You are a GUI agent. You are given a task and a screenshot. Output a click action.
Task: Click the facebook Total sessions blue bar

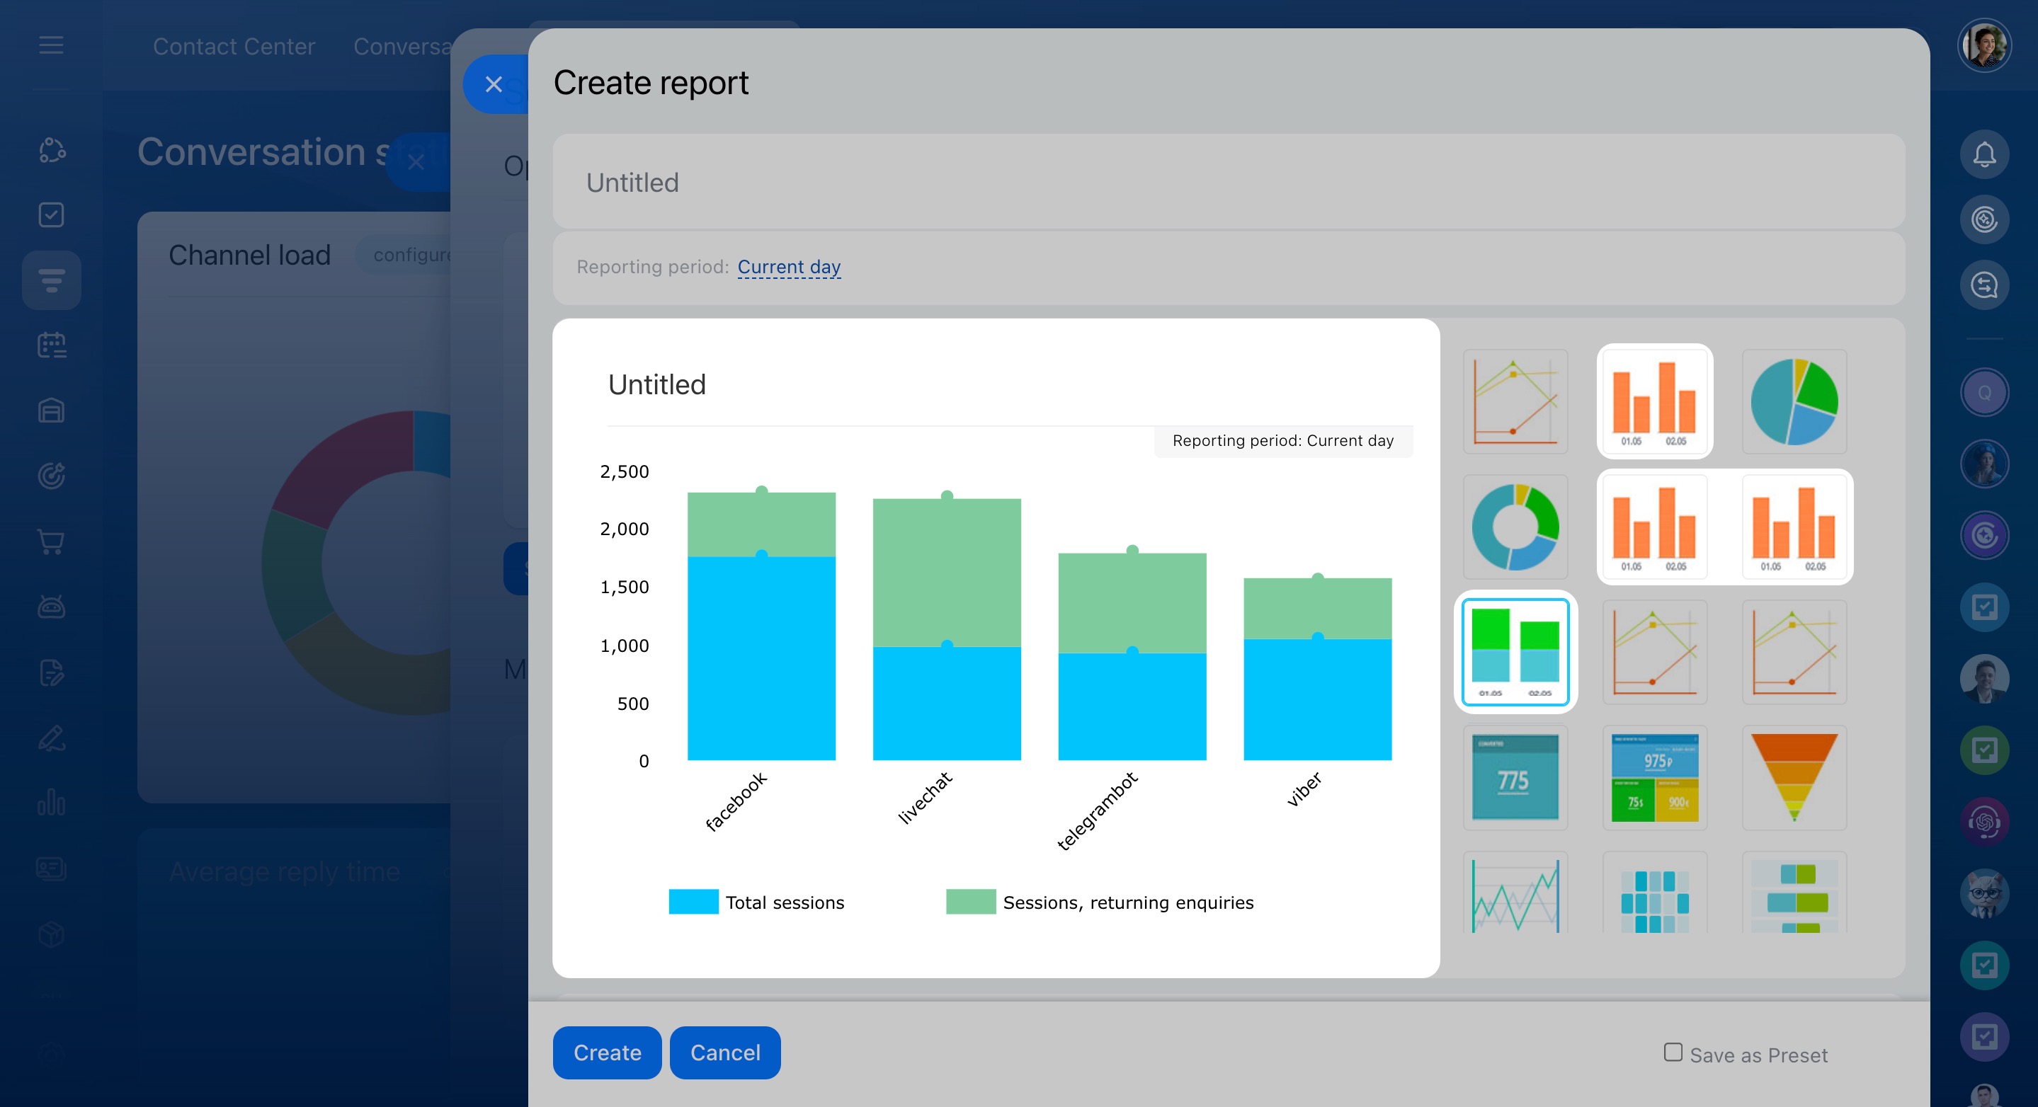[761, 659]
